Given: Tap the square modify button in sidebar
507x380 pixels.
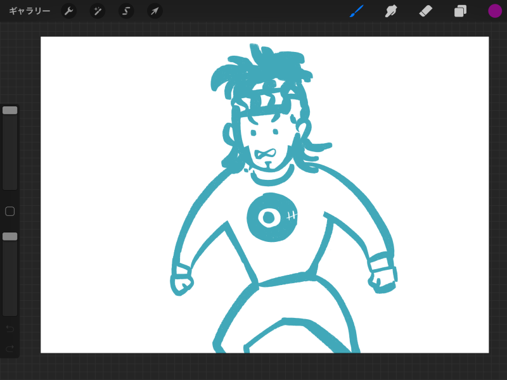Looking at the screenshot, I should point(10,212).
